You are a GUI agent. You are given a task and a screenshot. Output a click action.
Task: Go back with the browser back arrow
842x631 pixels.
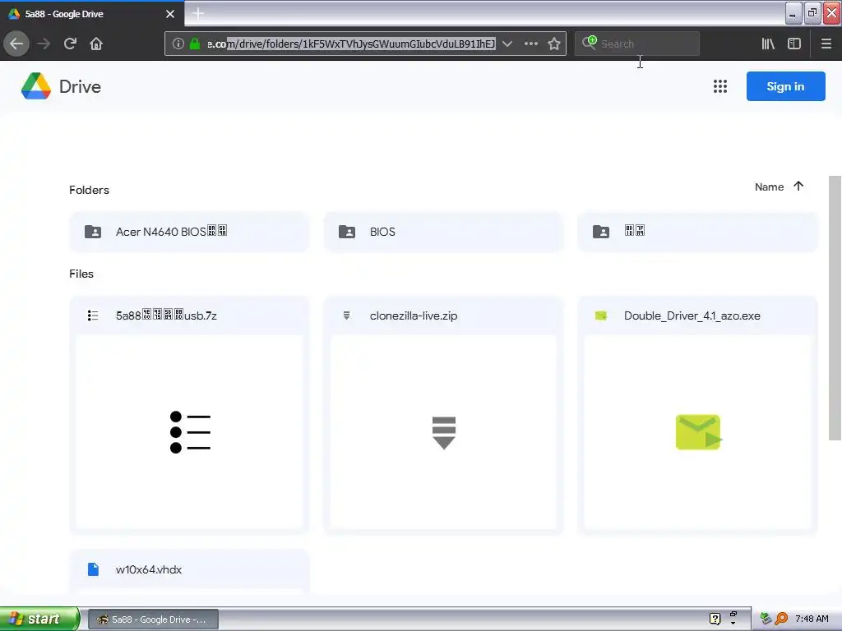(x=16, y=44)
